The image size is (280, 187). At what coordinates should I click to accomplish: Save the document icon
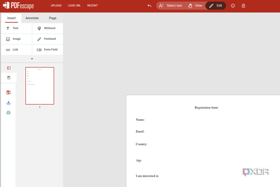8,92
